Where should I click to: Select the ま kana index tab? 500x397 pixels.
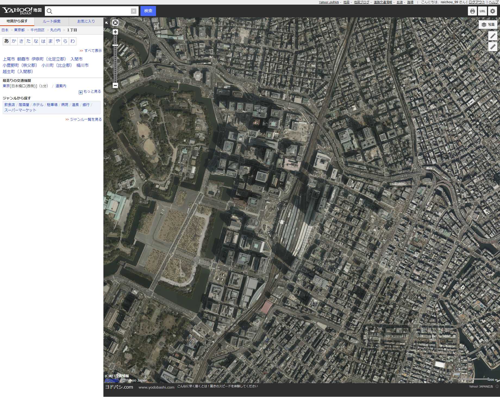tap(51, 41)
